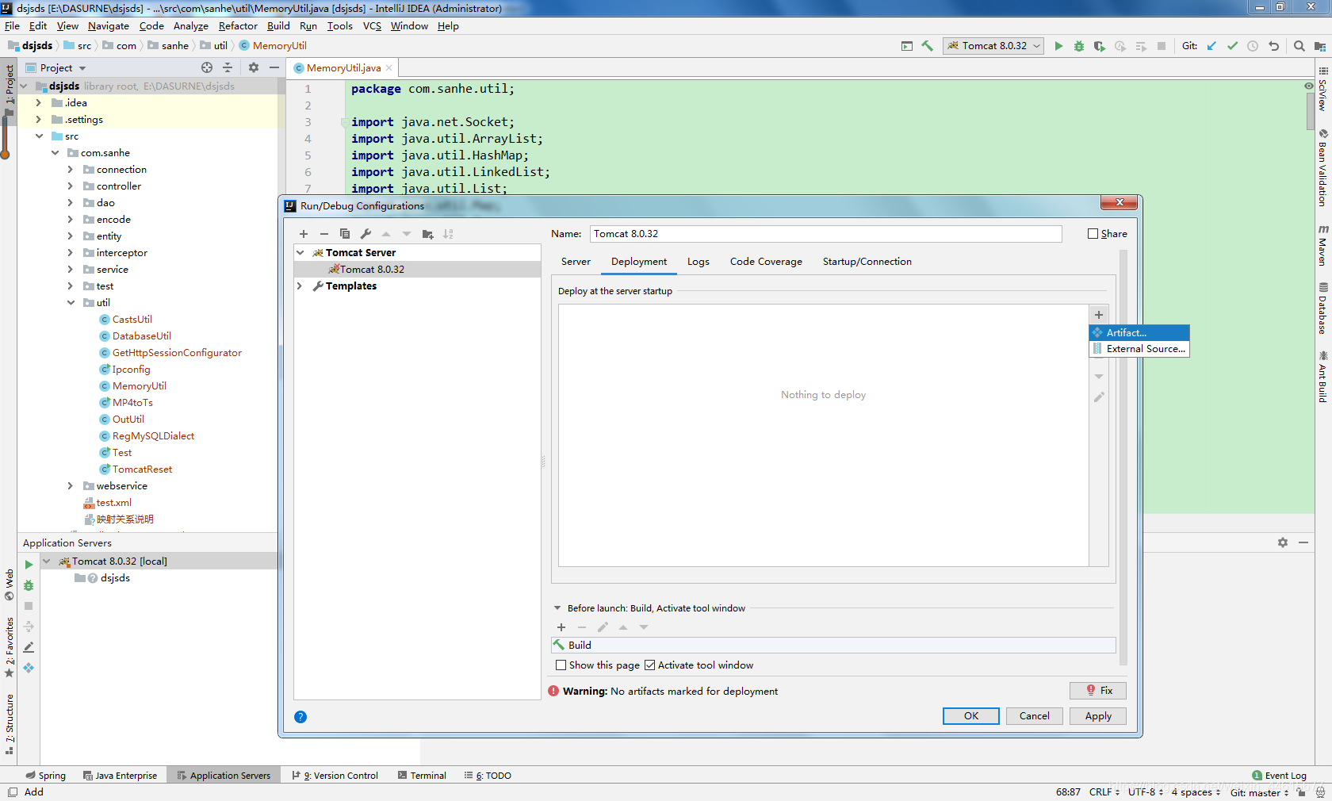Open the Event Log button
This screenshot has width=1332, height=801.
1279,776
